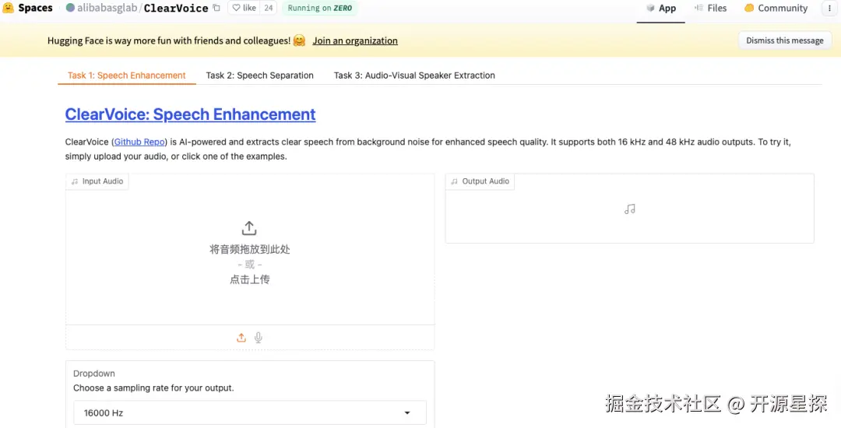Select the microphone record icon
This screenshot has height=428, width=841.
click(x=259, y=338)
